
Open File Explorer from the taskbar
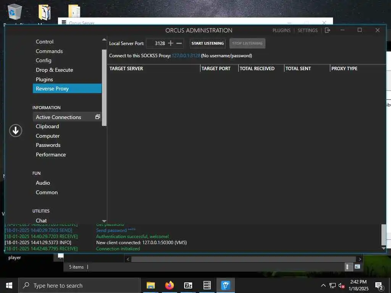pos(150,285)
